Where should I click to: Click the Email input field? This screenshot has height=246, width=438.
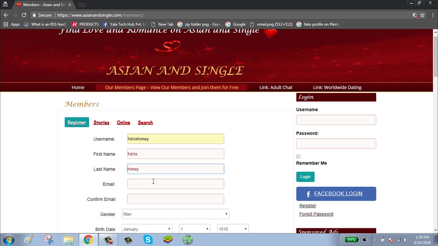click(176, 184)
